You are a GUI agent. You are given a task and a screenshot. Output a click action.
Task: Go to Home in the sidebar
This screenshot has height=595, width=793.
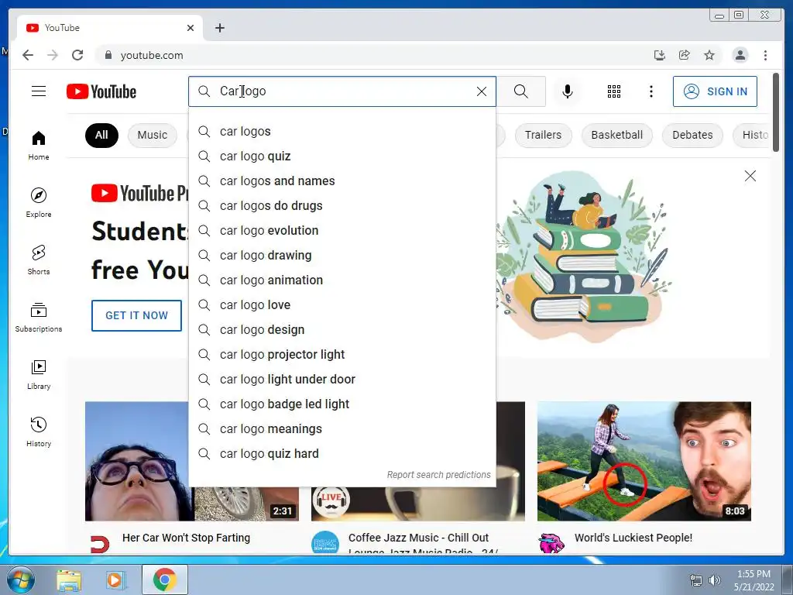point(39,146)
